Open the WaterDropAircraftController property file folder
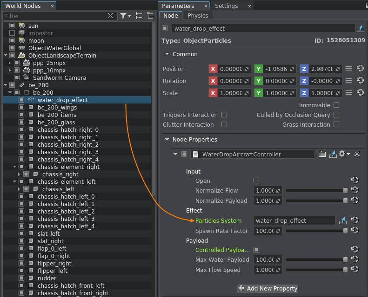The height and width of the screenshot is (297, 368). [322, 154]
